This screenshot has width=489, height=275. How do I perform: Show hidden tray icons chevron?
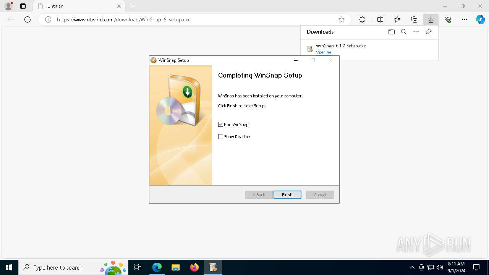tap(412, 267)
